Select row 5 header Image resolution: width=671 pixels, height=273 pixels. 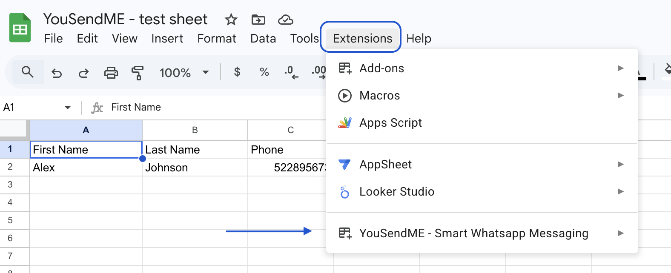15,221
